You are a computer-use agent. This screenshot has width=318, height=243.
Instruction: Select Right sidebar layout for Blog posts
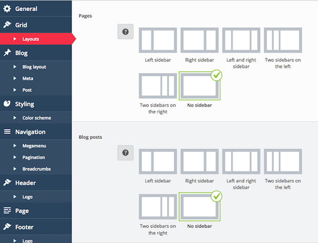click(x=200, y=161)
